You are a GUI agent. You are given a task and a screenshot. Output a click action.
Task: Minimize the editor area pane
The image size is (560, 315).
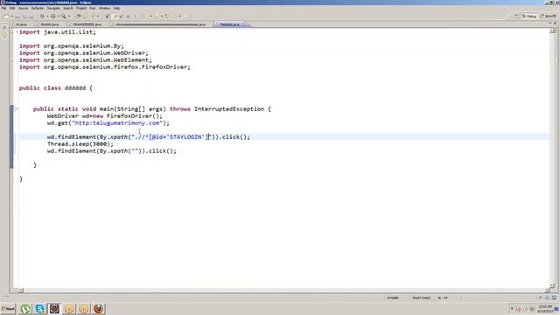[550, 24]
